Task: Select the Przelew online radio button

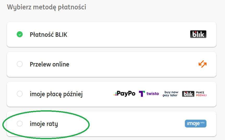Action: (x=20, y=64)
